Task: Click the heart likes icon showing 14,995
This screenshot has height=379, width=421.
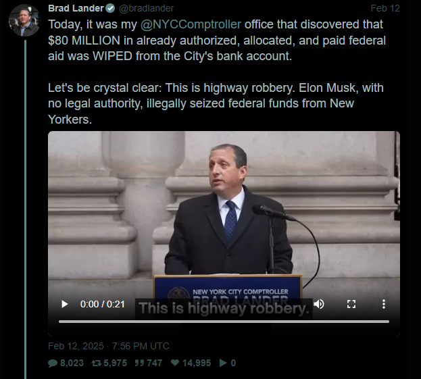Action: pyautogui.click(x=175, y=363)
